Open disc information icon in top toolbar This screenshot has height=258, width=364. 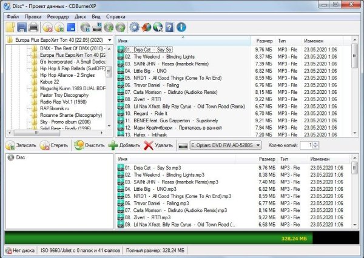(x=85, y=27)
